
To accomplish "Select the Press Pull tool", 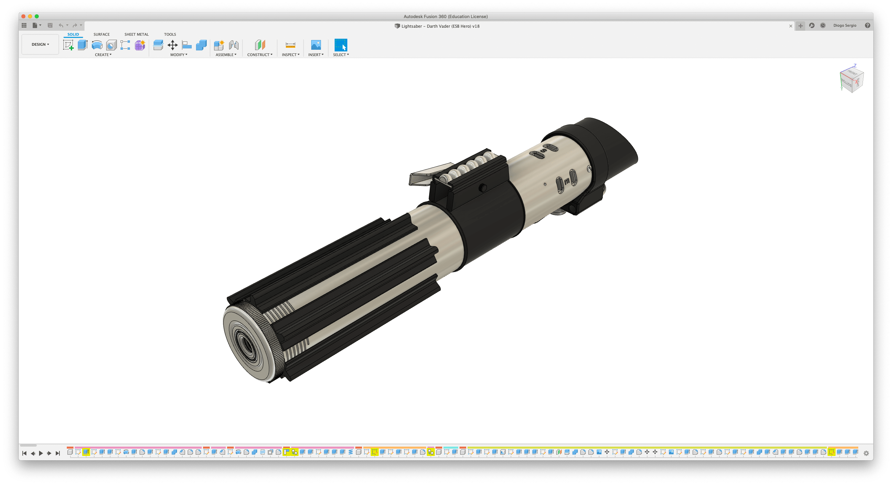I will click(158, 45).
